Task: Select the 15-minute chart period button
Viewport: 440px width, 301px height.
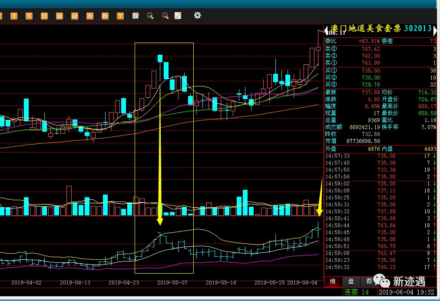Action: pyautogui.click(x=44, y=16)
